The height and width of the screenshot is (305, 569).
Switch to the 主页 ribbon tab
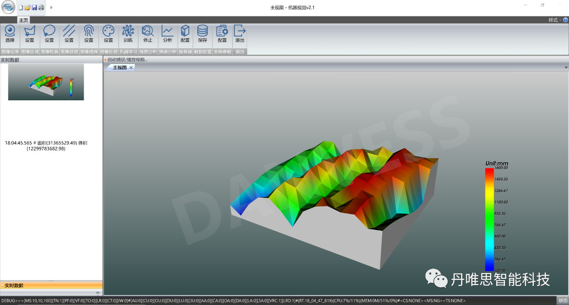click(23, 20)
